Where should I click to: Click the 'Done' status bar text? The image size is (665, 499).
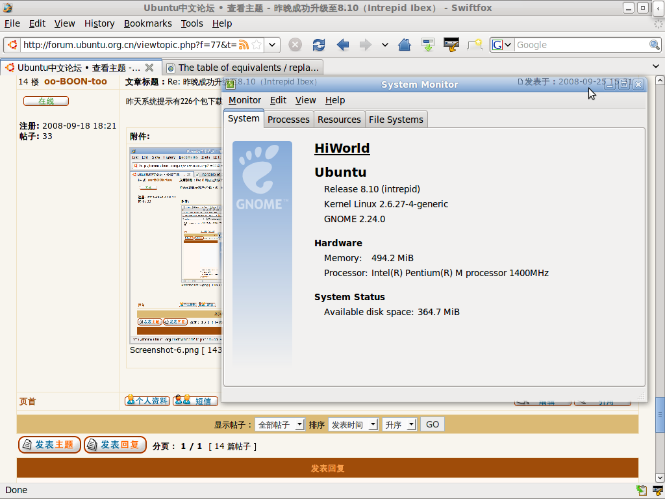(16, 490)
